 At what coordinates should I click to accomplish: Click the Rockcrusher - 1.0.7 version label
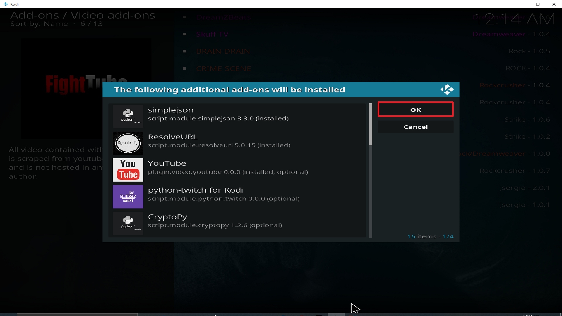coord(515,171)
